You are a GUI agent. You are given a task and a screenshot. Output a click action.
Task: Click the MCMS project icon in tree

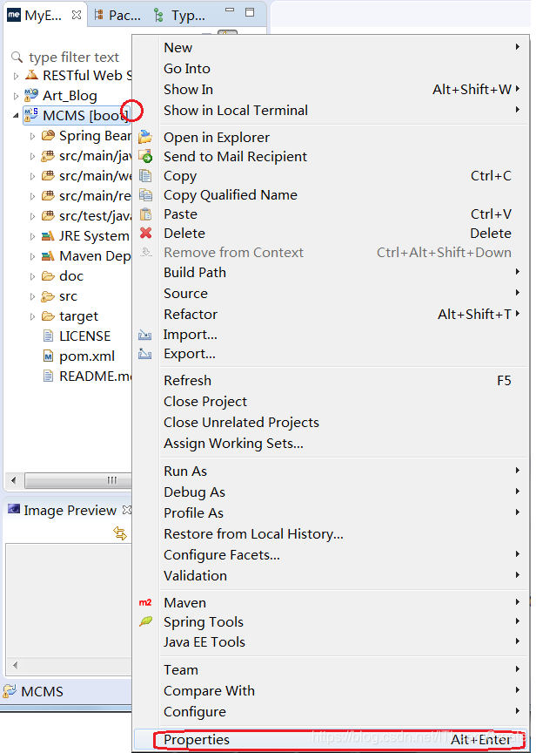31,115
